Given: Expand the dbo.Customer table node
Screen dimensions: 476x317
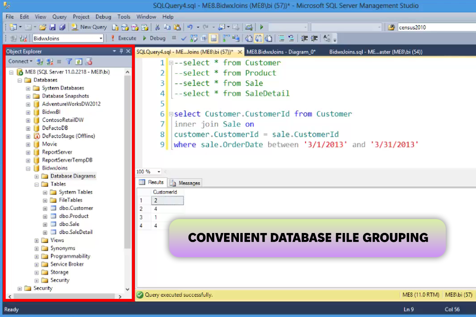Looking at the screenshot, I should (45, 208).
